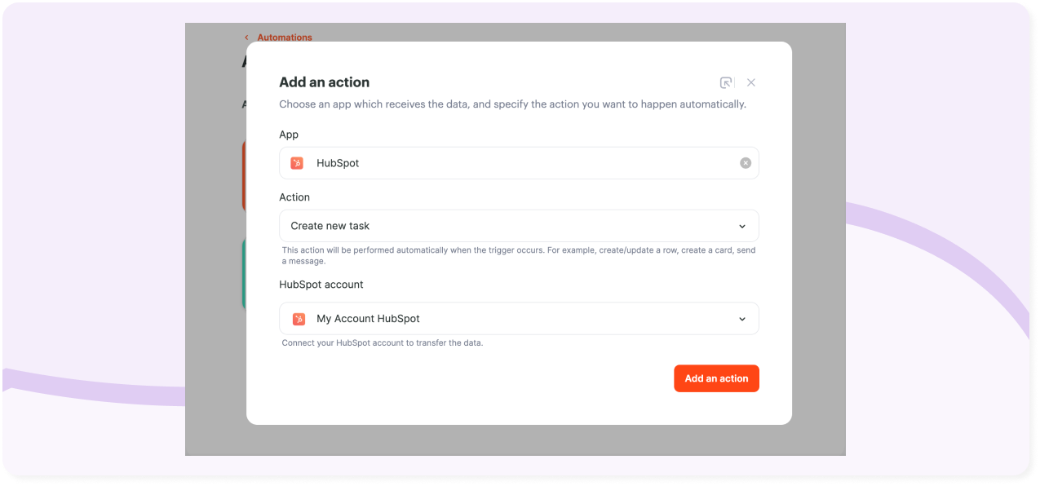The width and height of the screenshot is (1040, 486).
Task: Click the Action field label
Action: 294,197
